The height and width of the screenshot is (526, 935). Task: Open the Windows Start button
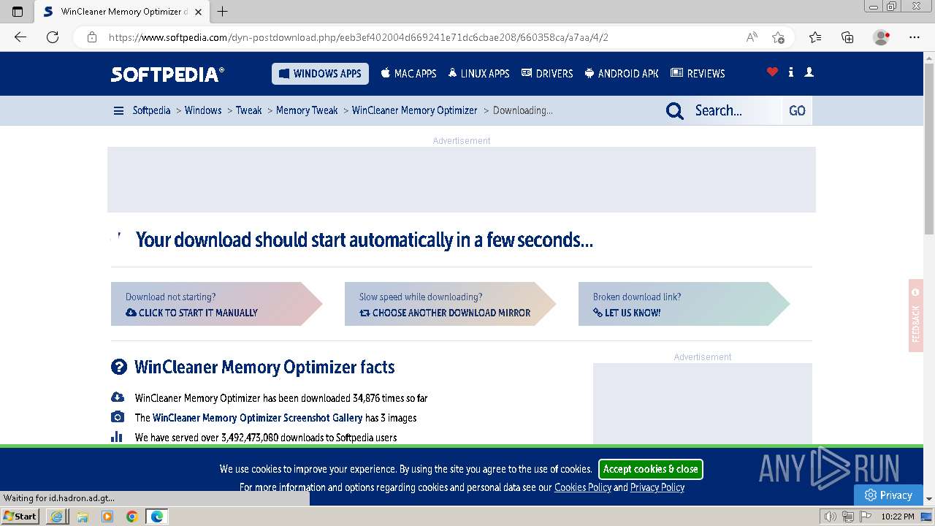coord(20,517)
